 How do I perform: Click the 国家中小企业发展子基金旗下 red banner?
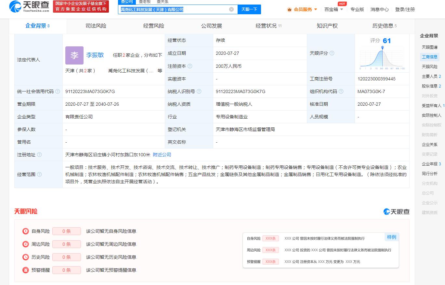(x=81, y=6)
